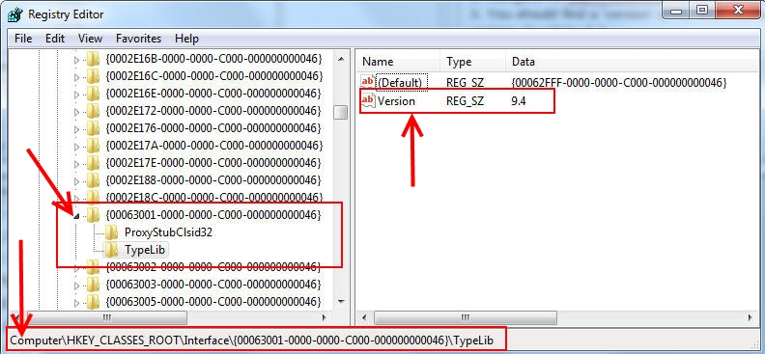Select key name {0002E18C-0000-0000-C000-000000000046}
The height and width of the screenshot is (354, 765).
213,197
